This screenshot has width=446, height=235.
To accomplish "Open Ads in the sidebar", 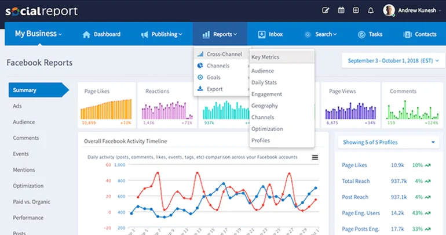I will click(17, 106).
